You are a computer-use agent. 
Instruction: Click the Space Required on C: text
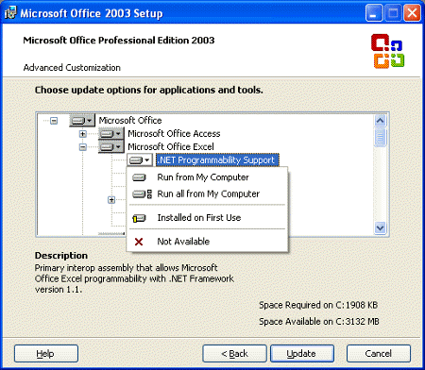318,305
